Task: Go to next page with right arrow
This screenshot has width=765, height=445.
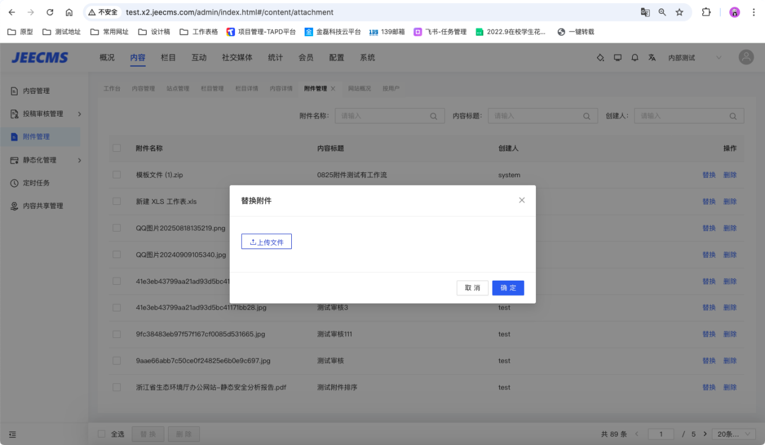Action: click(705, 434)
